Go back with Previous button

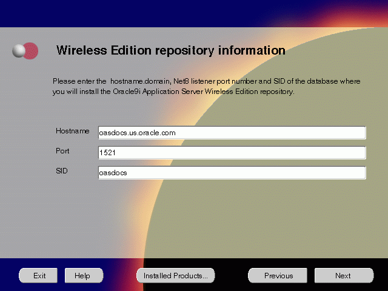tap(278, 275)
